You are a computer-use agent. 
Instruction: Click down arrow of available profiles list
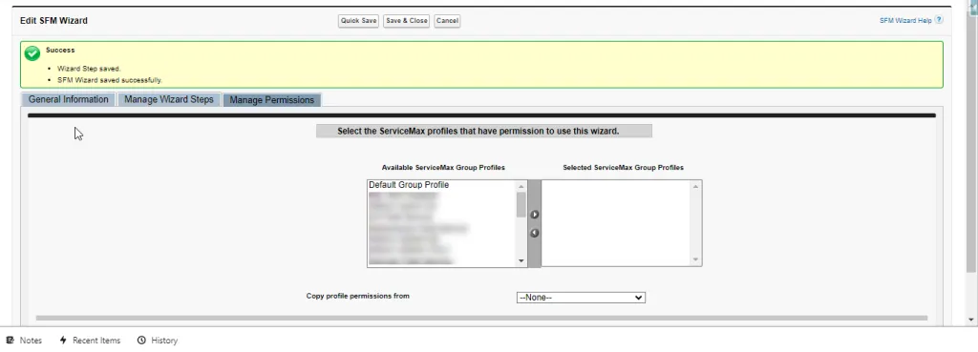521,261
